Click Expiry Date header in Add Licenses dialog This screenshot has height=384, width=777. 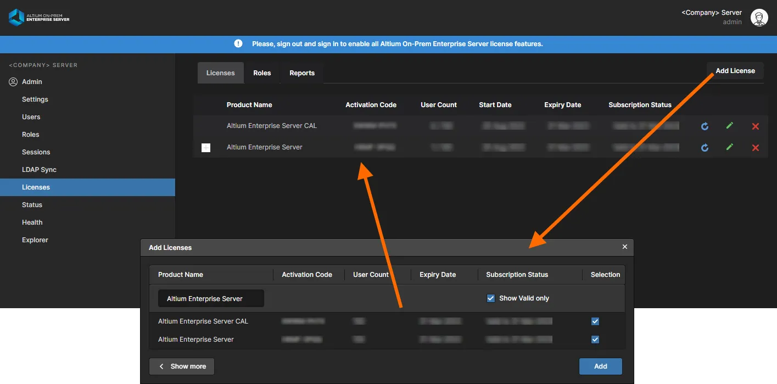pos(438,275)
